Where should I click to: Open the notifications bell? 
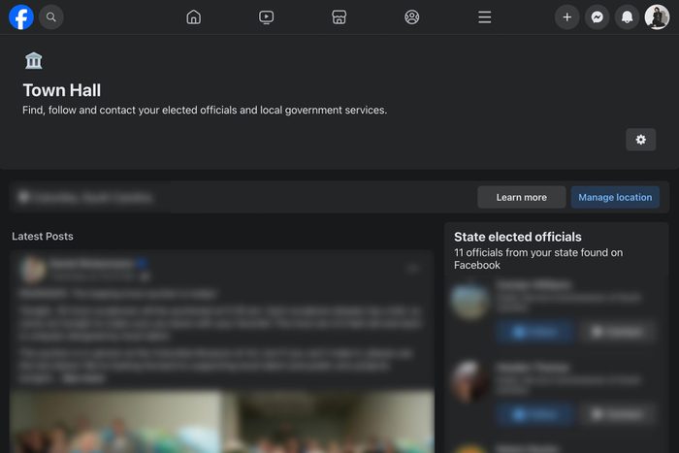(627, 17)
